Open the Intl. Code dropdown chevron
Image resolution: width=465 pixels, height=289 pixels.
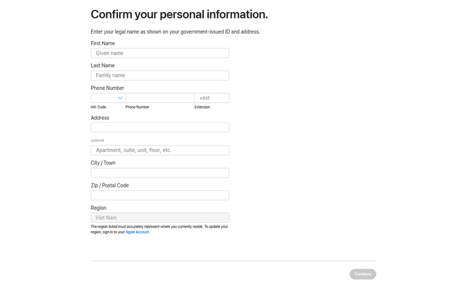(120, 98)
